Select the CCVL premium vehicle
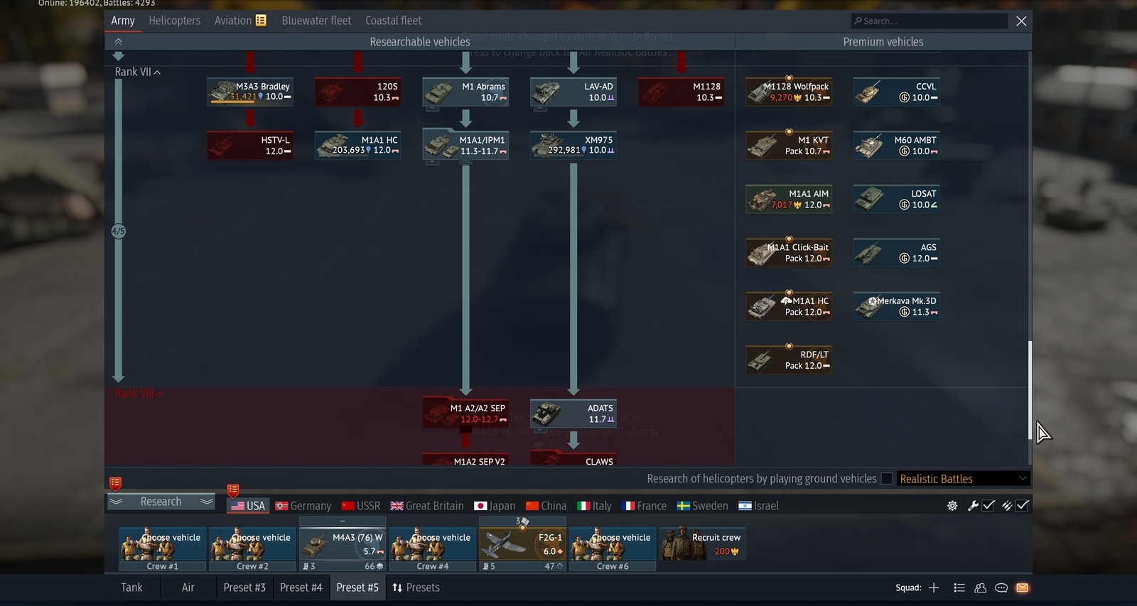 pyautogui.click(x=897, y=92)
